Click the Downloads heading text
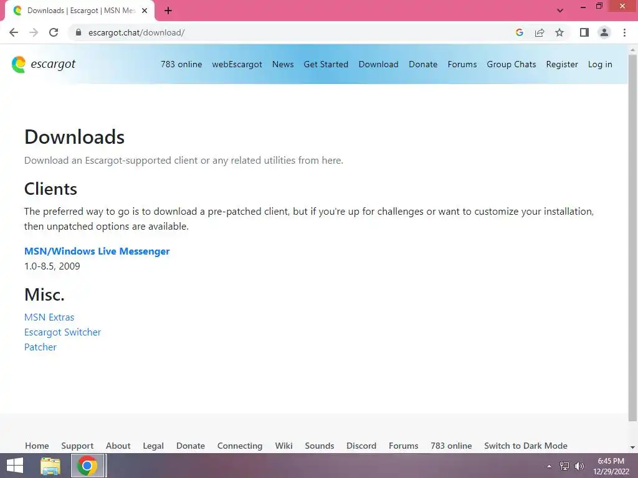 75,137
